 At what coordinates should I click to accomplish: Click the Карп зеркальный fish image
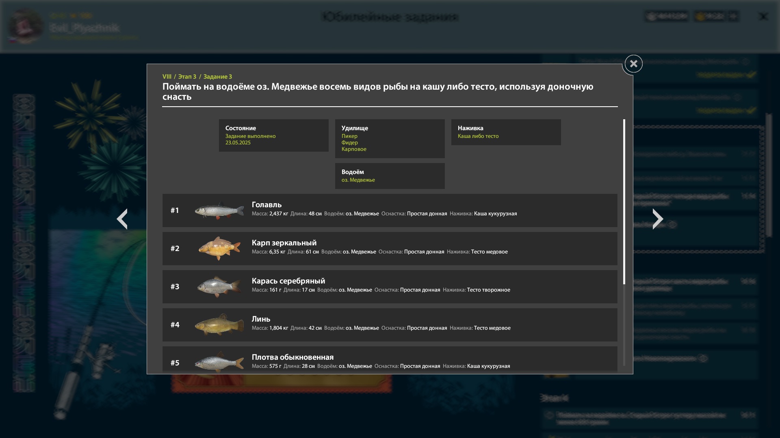219,249
